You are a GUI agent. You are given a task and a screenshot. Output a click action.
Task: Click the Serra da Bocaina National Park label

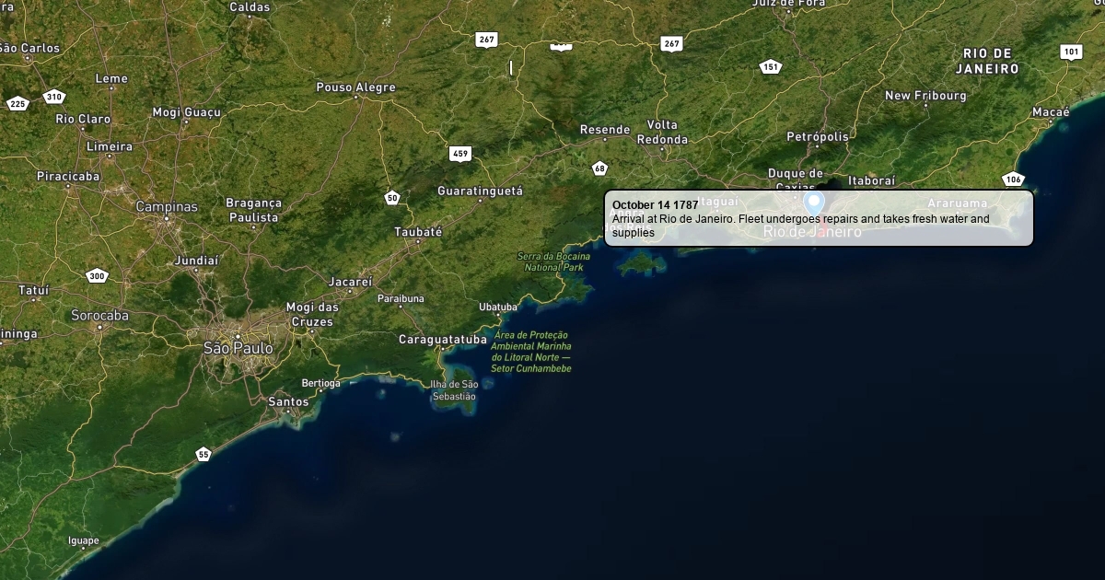(553, 261)
